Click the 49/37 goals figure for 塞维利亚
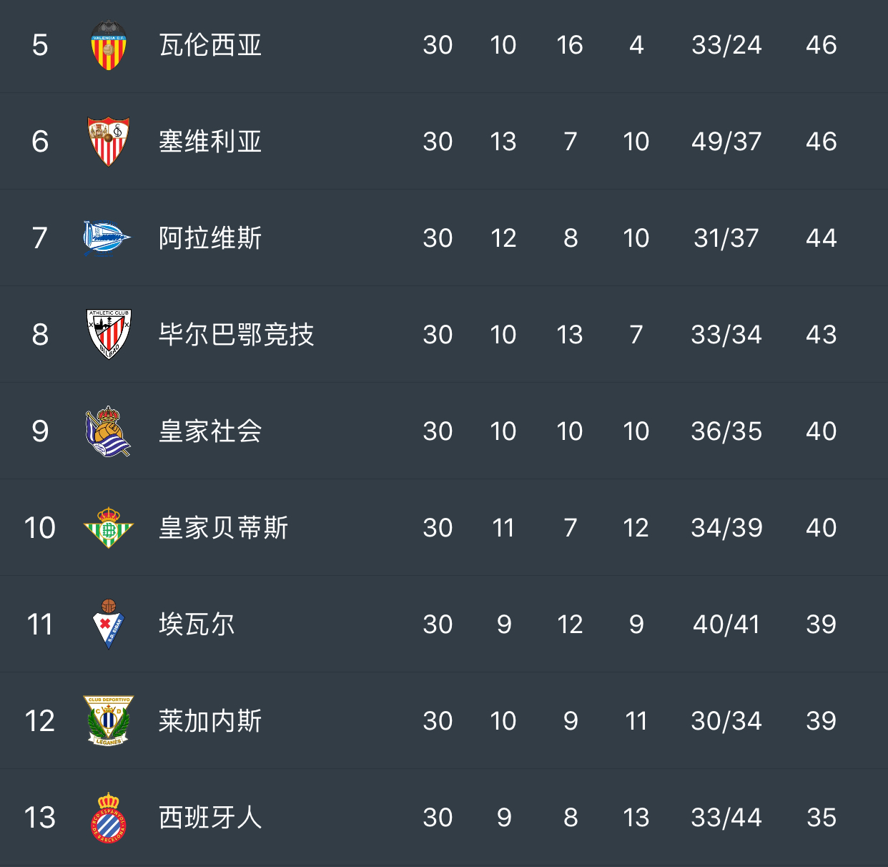 pyautogui.click(x=726, y=142)
